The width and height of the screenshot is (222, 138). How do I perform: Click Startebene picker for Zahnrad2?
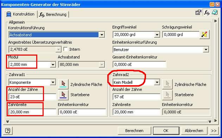(167, 95)
